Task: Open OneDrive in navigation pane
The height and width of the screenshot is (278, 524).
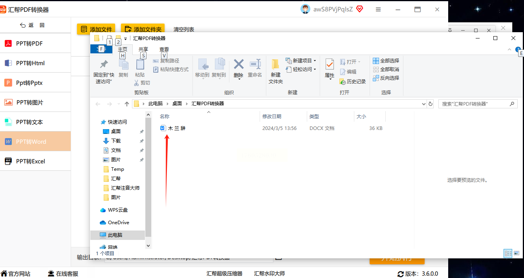Action: 118,223
